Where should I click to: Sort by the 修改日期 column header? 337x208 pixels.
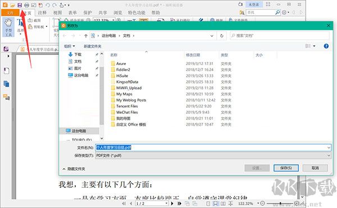[x=193, y=55]
